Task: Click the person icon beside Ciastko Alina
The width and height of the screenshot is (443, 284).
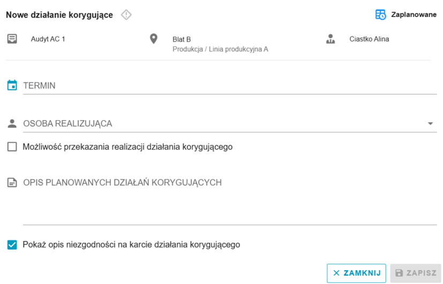Action: point(331,39)
